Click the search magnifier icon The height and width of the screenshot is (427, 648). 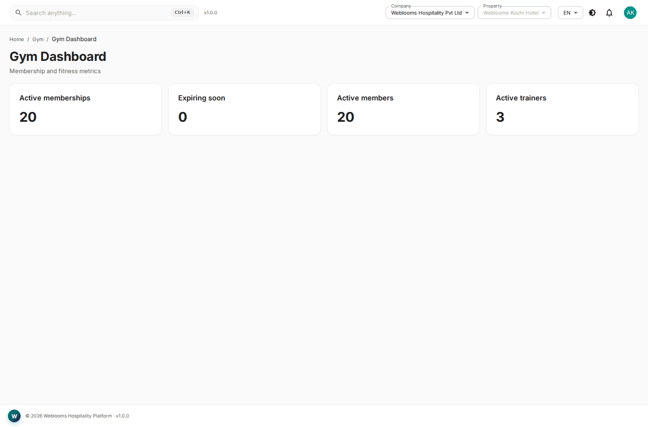[x=18, y=13]
